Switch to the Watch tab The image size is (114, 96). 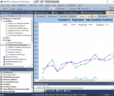[60, 91]
